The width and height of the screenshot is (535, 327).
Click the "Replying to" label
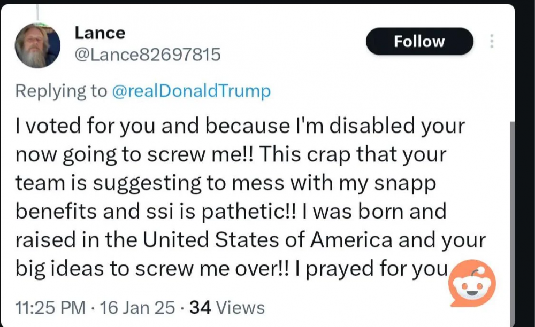coord(61,91)
